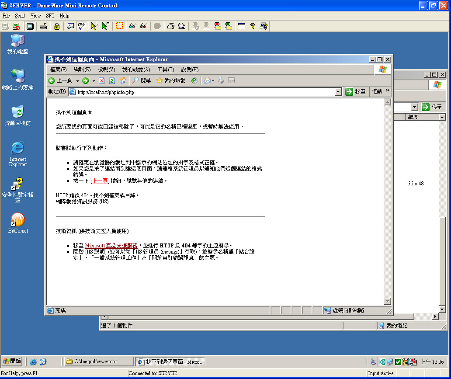Viewport: 451px width, 379px height.
Task: Open Internet Explorer desktop icon
Action: (17, 154)
